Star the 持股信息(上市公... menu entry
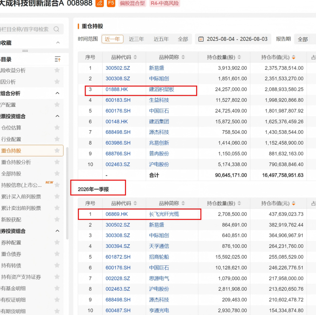316x315 pixels. click(x=57, y=185)
